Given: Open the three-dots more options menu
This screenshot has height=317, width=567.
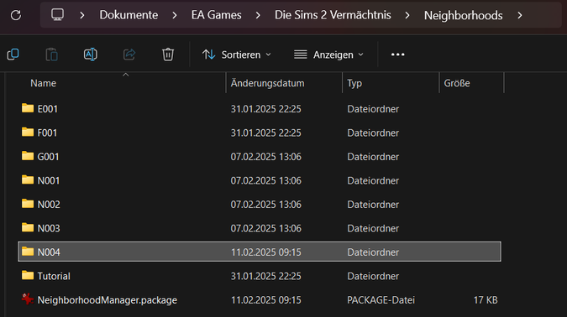Looking at the screenshot, I should pos(398,55).
